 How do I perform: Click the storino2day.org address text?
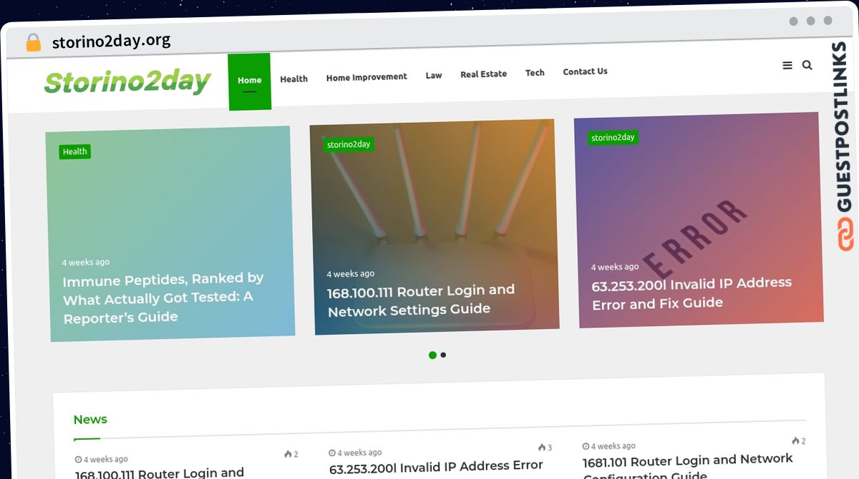111,41
